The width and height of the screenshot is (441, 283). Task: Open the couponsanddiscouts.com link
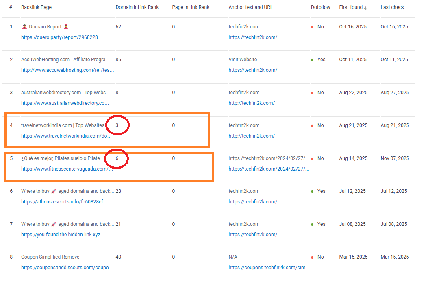[x=67, y=268]
